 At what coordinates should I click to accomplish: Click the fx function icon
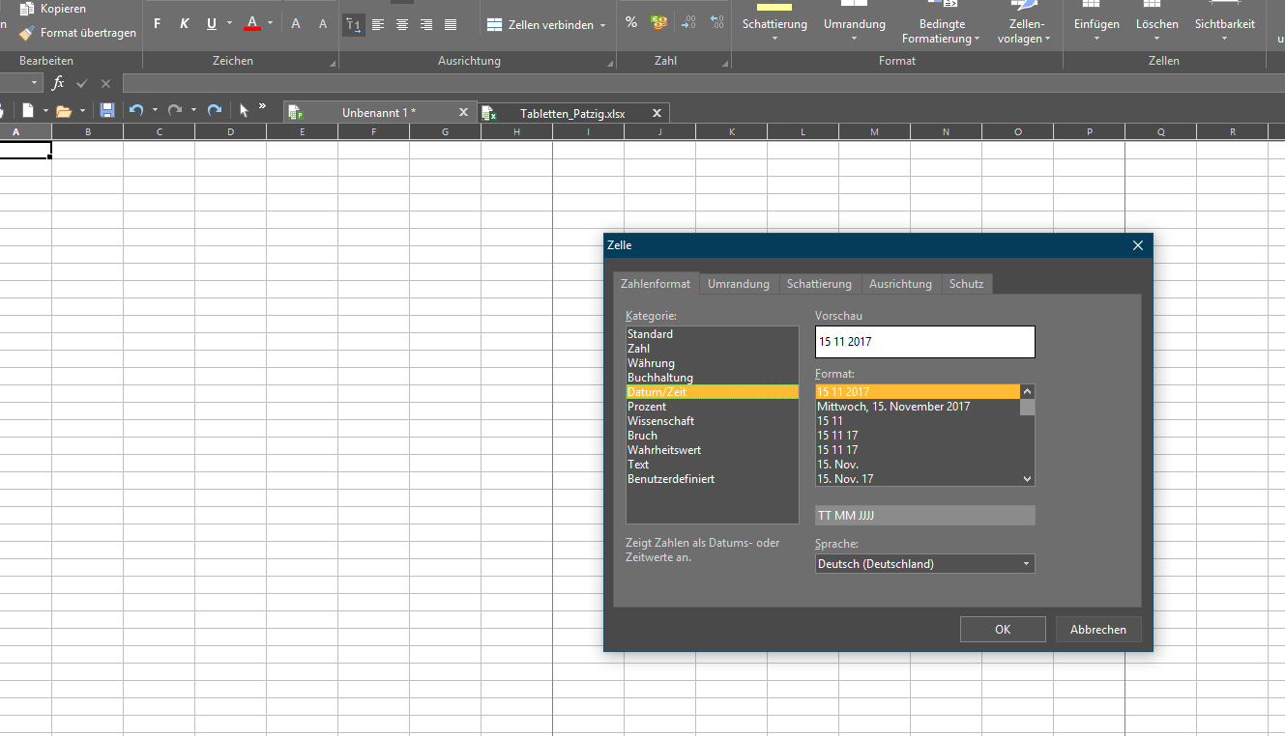(58, 84)
